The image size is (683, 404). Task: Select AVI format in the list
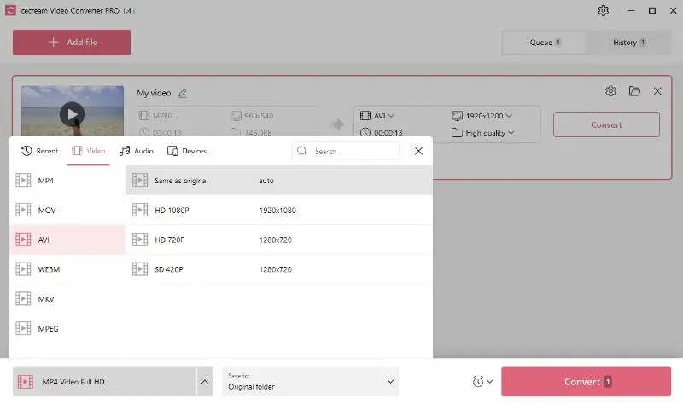pyautogui.click(x=67, y=240)
